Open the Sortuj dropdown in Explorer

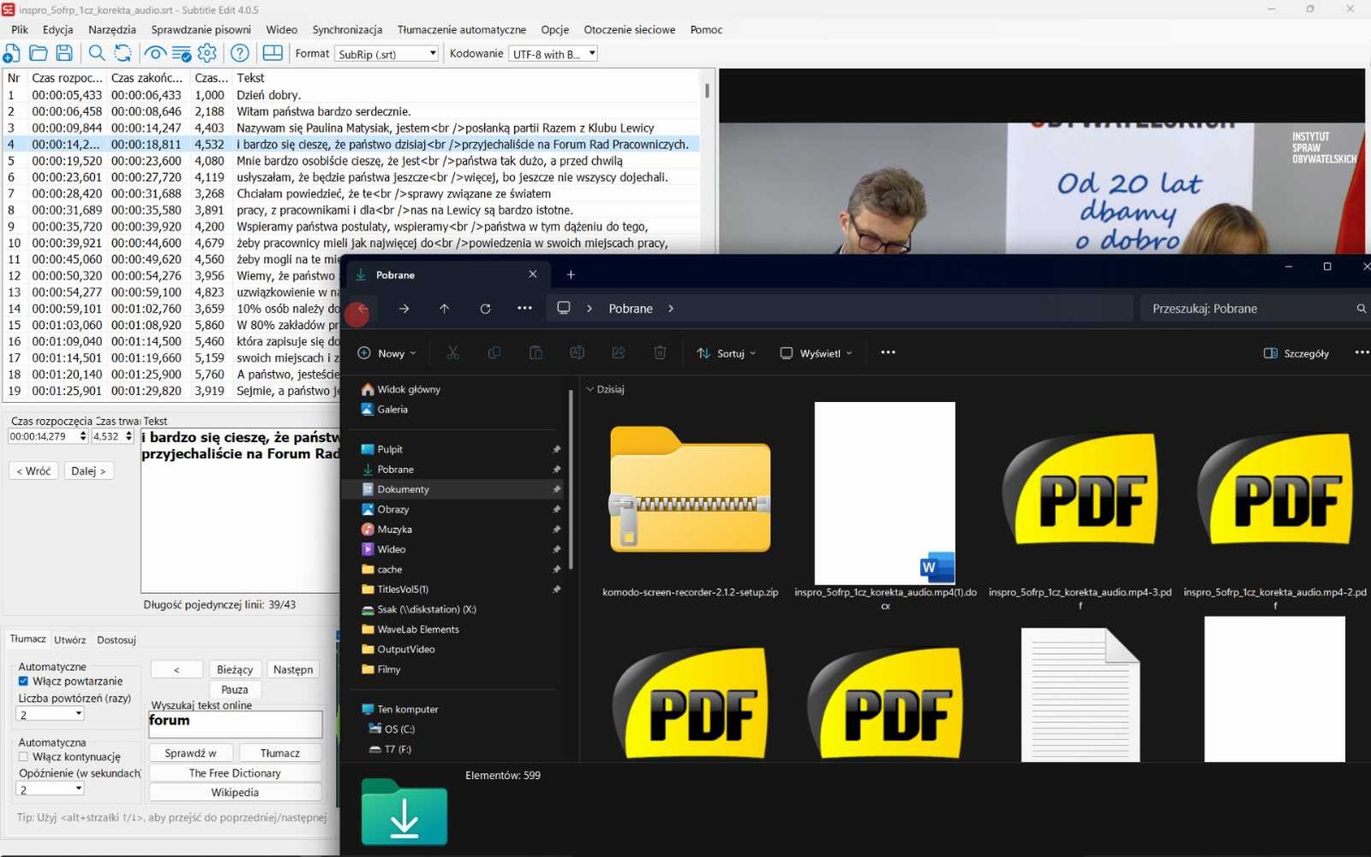tap(726, 353)
